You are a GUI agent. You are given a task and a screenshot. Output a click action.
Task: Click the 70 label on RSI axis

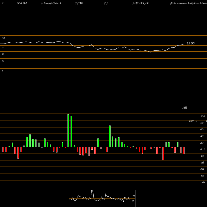[3, 48]
